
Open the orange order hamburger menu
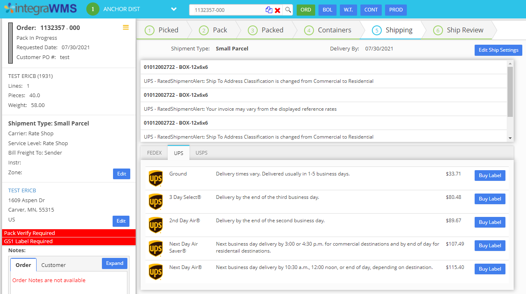pyautogui.click(x=126, y=27)
